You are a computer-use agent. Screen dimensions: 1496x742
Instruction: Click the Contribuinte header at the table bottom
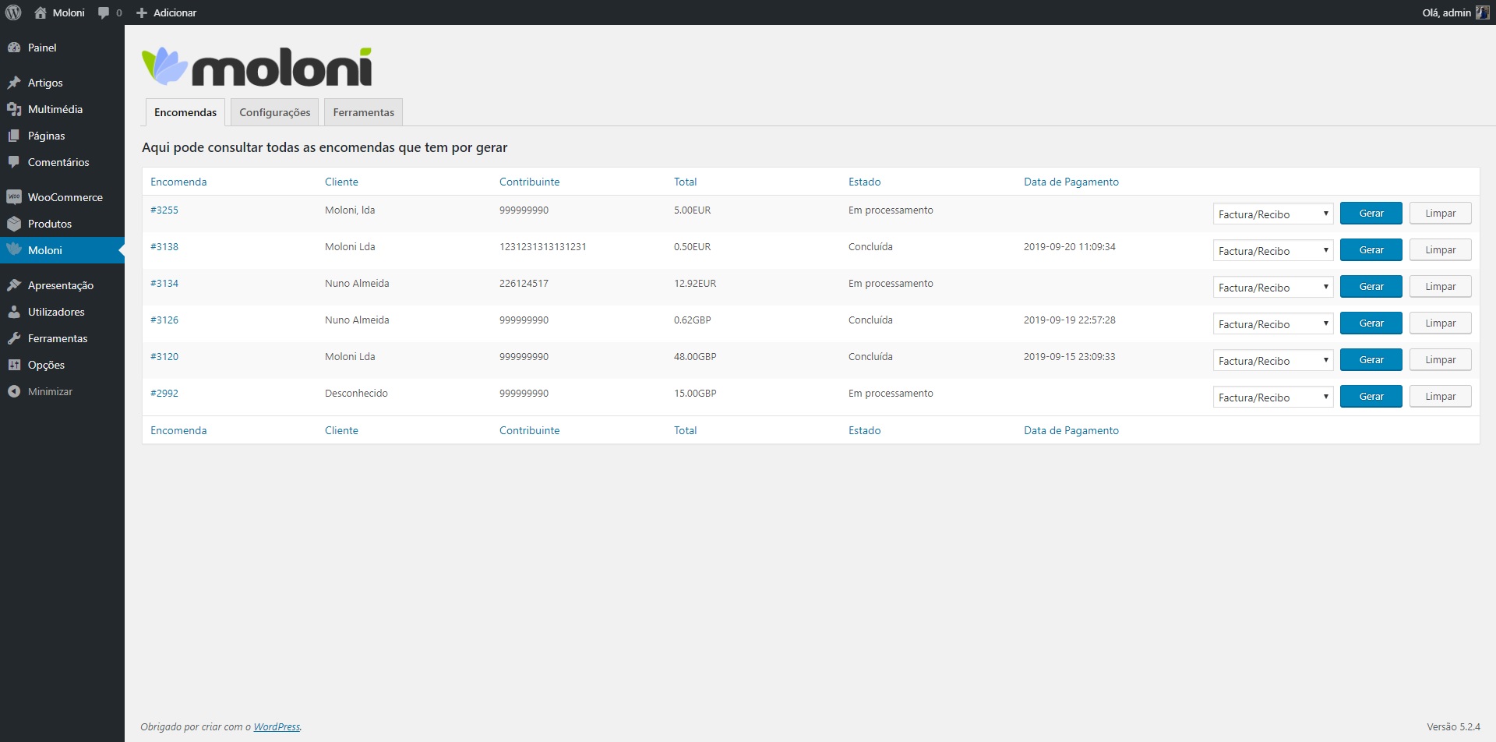coord(529,430)
